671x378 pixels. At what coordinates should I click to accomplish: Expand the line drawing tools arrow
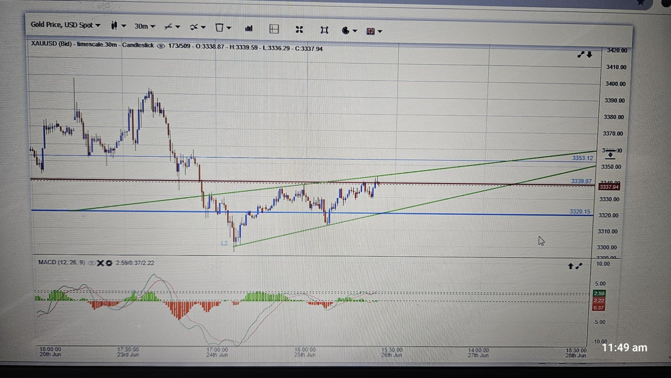178,27
